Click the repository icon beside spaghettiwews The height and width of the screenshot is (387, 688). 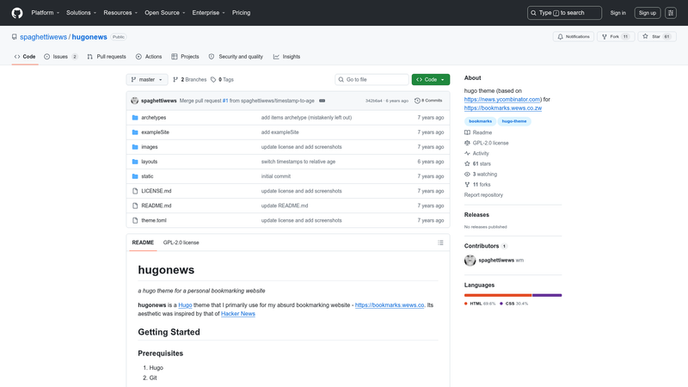[x=15, y=37]
